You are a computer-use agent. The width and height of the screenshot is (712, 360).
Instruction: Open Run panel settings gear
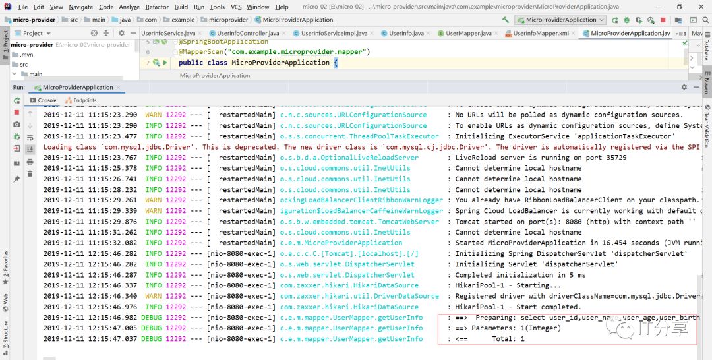(684, 87)
